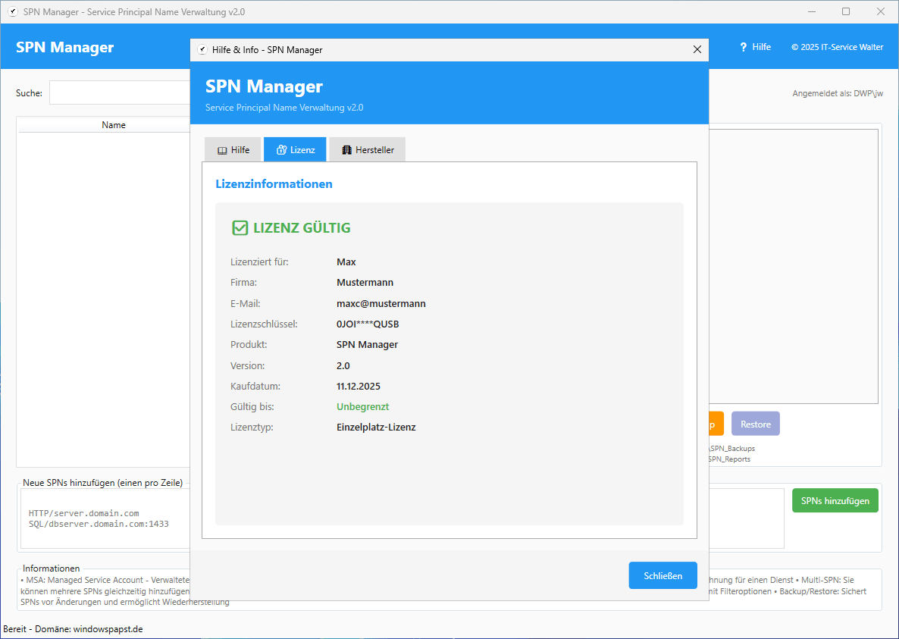The height and width of the screenshot is (639, 899).
Task: Maximize the SPN Manager main window
Action: [x=846, y=12]
